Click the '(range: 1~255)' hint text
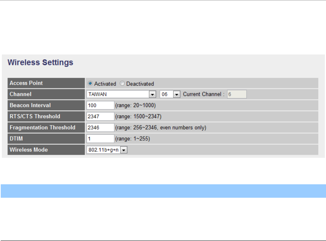 (x=133, y=138)
